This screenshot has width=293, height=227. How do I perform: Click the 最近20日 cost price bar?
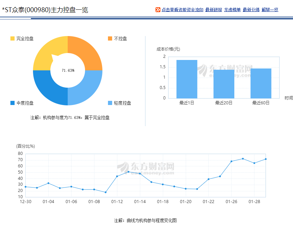click(x=224, y=84)
